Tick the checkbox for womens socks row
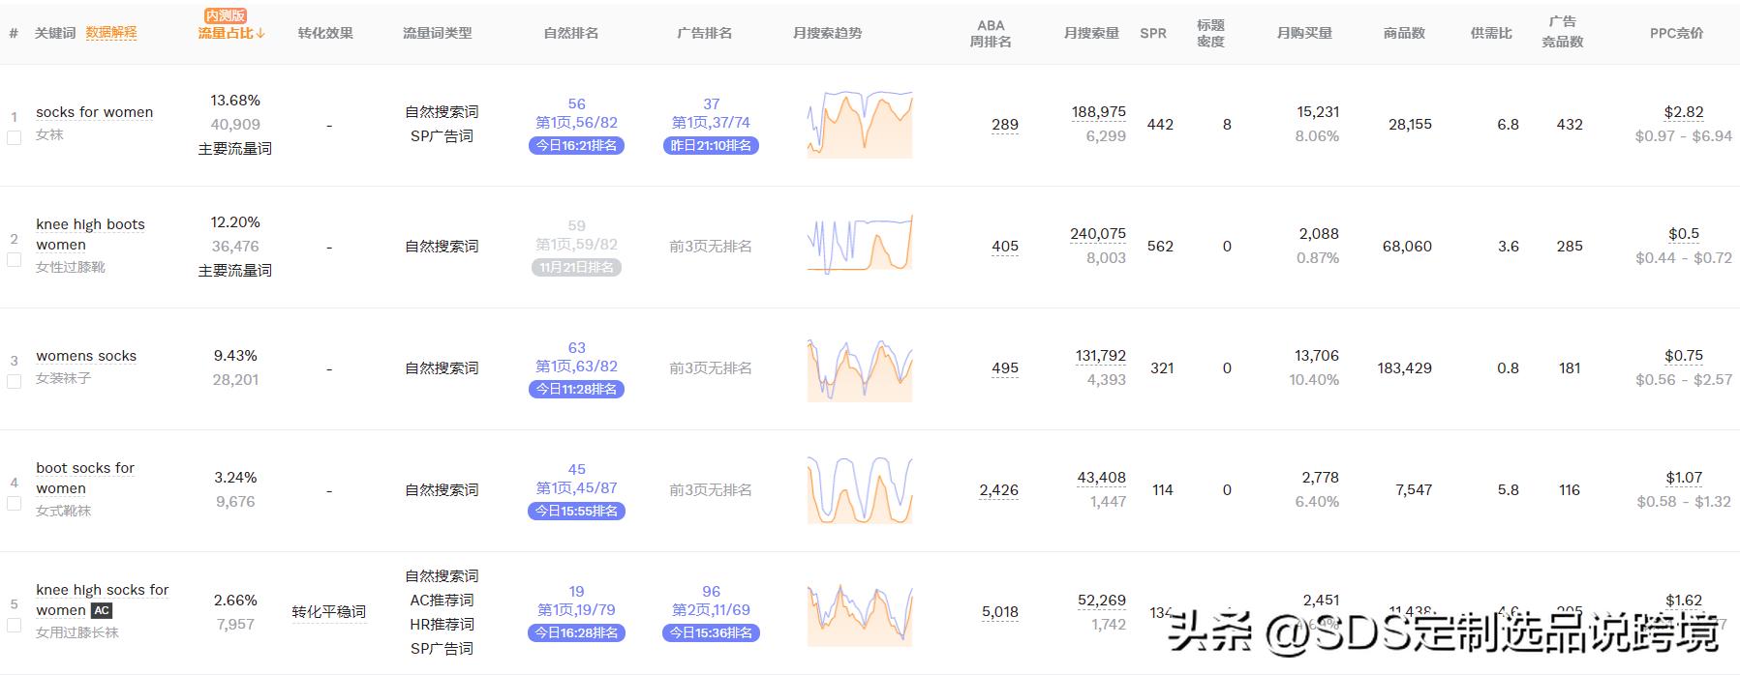This screenshot has width=1740, height=675. [x=14, y=381]
